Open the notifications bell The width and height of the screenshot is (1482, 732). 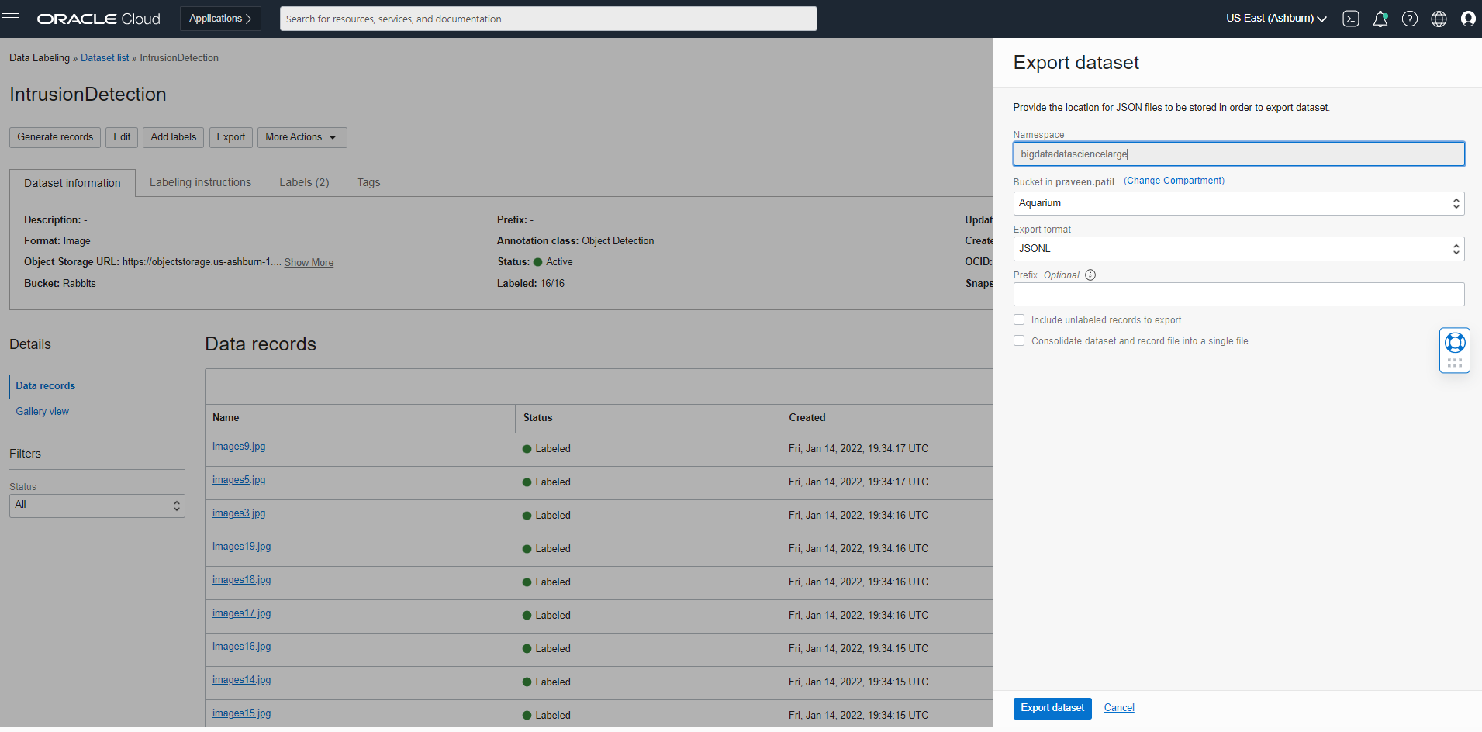tap(1380, 19)
